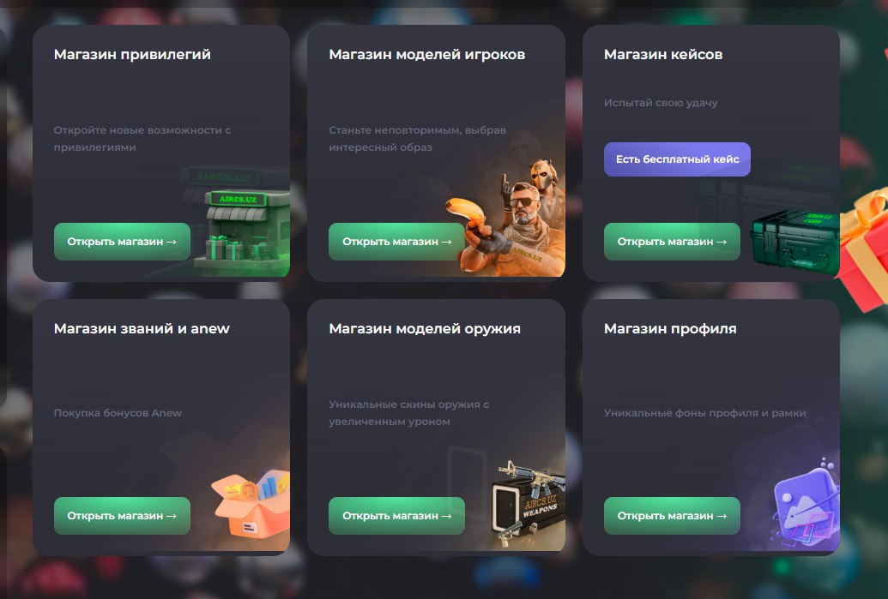Click the purple profile picture frame icon
This screenshot has height=599, width=888.
806,501
